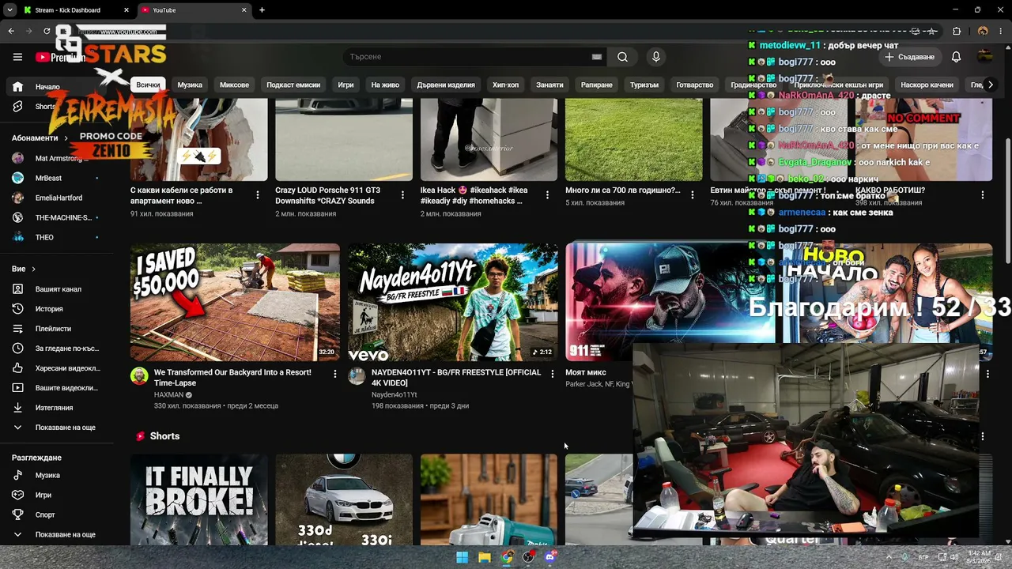Select the На живо filter chip
The image size is (1012, 569).
[x=385, y=85]
